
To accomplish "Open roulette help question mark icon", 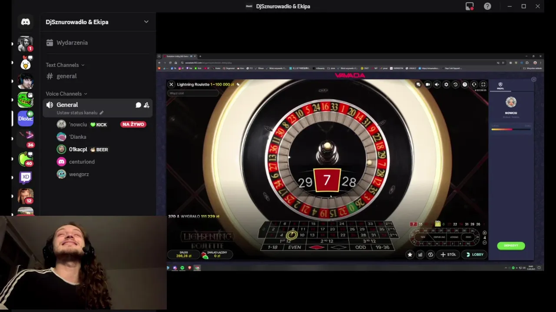I will 465,84.
